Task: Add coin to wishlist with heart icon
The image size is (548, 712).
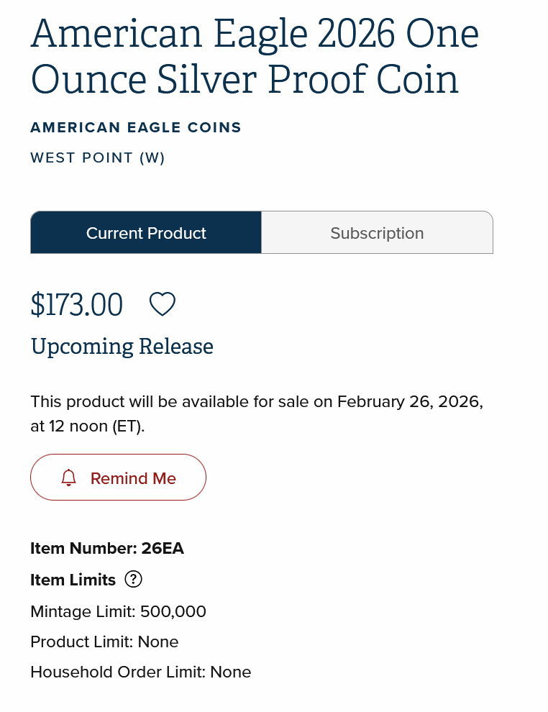Action: (x=162, y=304)
